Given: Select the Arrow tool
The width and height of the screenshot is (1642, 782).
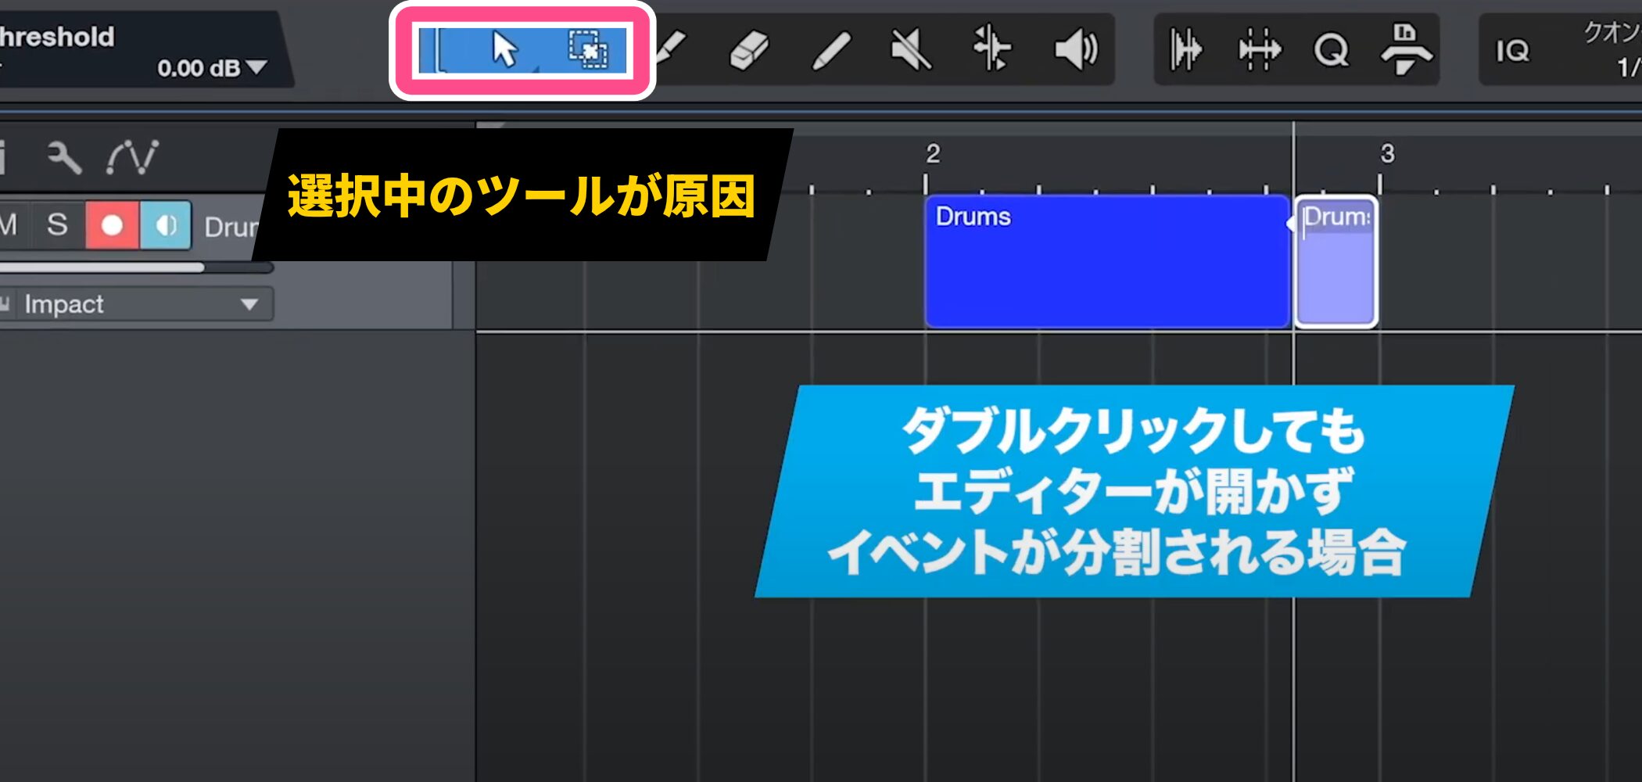Looking at the screenshot, I should click(x=504, y=50).
